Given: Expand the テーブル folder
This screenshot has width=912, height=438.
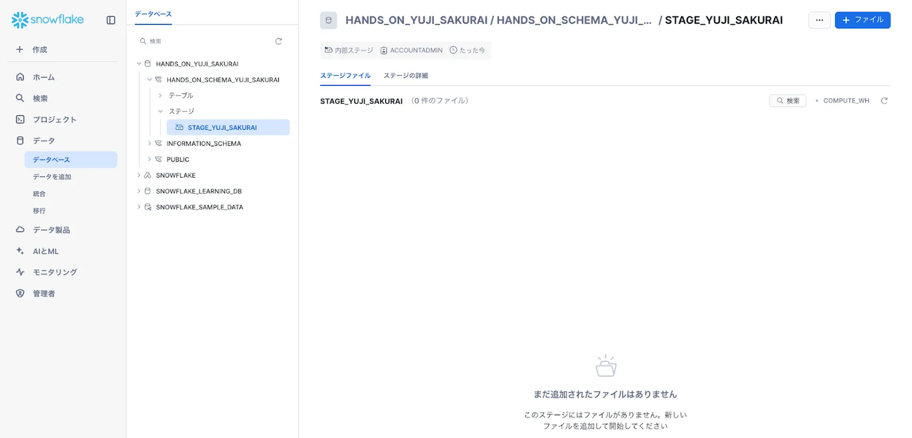Looking at the screenshot, I should point(160,96).
